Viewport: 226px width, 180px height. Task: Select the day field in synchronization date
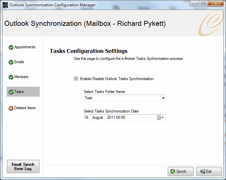(86, 117)
